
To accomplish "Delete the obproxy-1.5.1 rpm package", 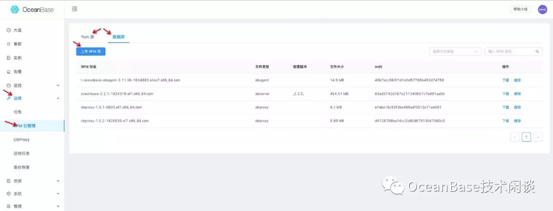I will [517, 107].
